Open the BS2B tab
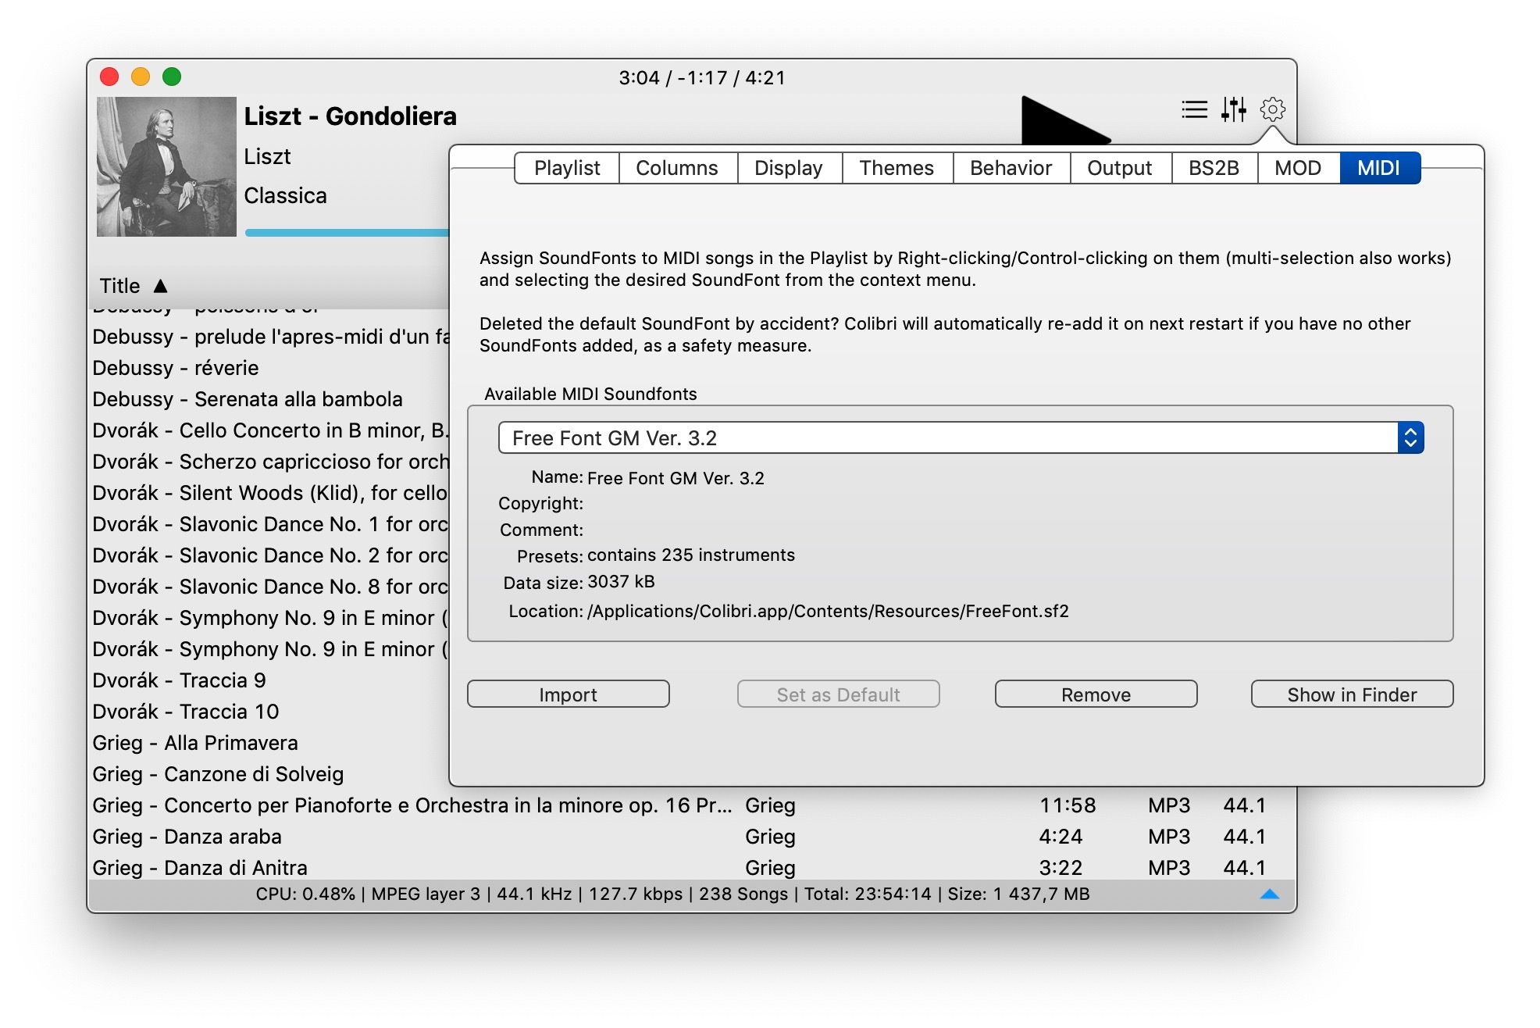 (x=1214, y=168)
